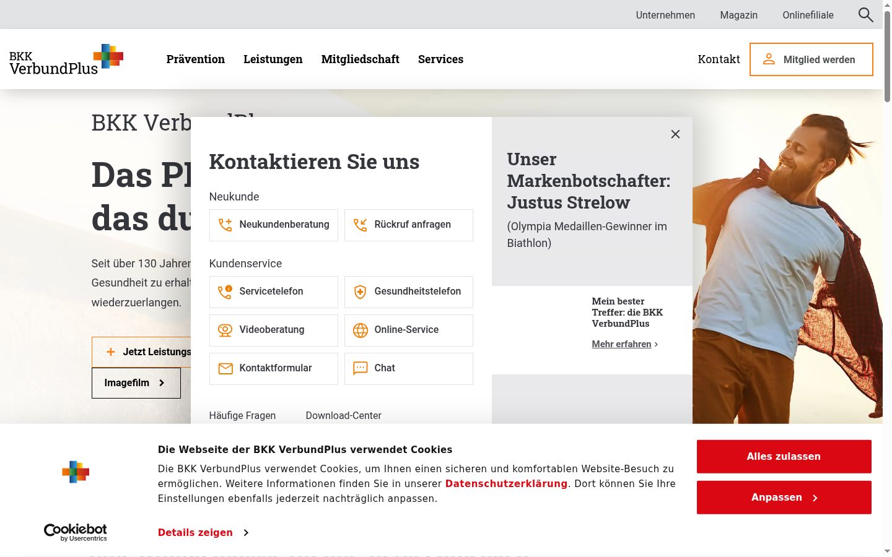Screen dimensions: 892x557
Task: Click the Neukunde section label
Action: tap(234, 197)
